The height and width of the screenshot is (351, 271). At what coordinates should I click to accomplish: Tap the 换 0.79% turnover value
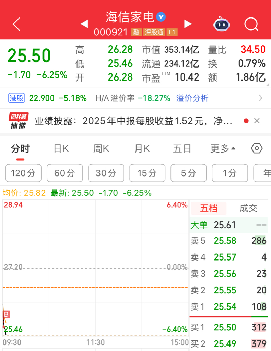coord(252,63)
